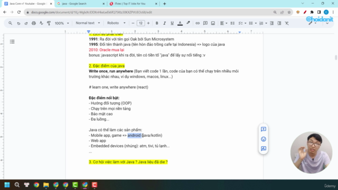Open the Normal text style dropdown
The width and height of the screenshot is (338, 190).
(x=88, y=23)
